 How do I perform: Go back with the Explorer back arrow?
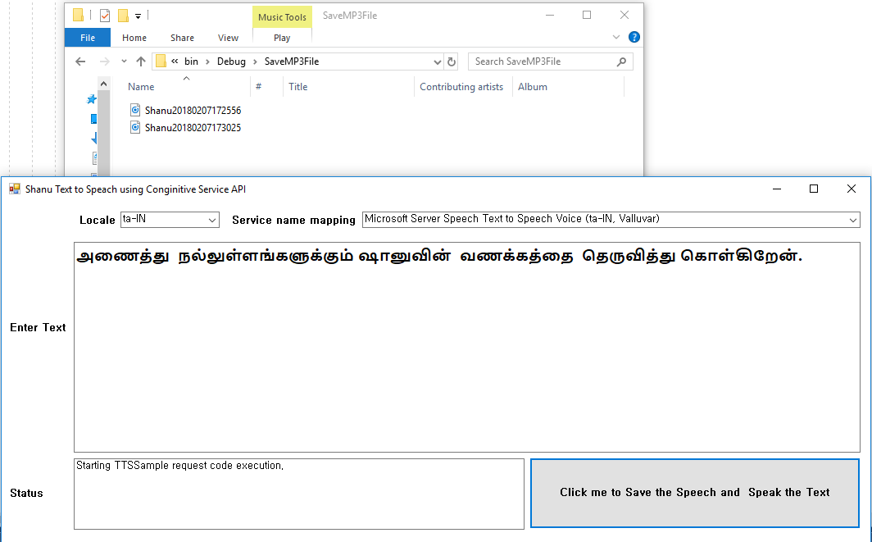click(x=80, y=61)
